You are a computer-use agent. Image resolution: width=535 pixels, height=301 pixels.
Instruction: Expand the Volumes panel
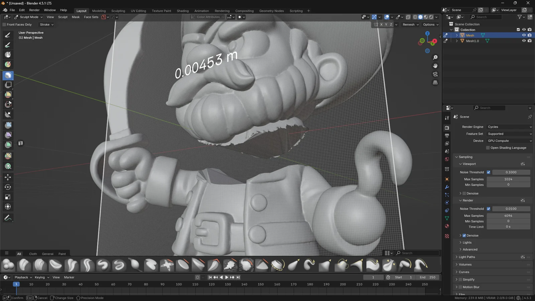click(465, 265)
